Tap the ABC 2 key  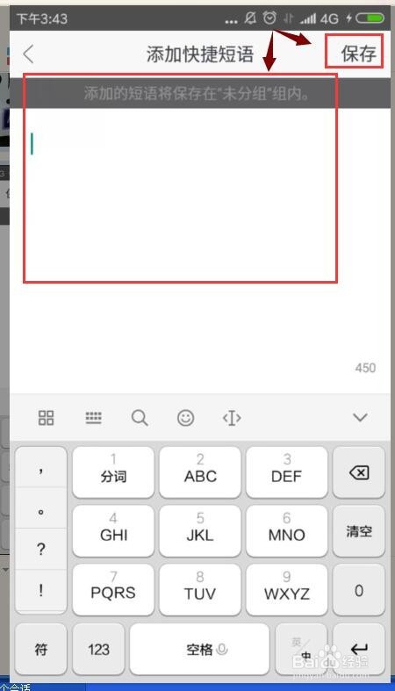[x=200, y=472]
